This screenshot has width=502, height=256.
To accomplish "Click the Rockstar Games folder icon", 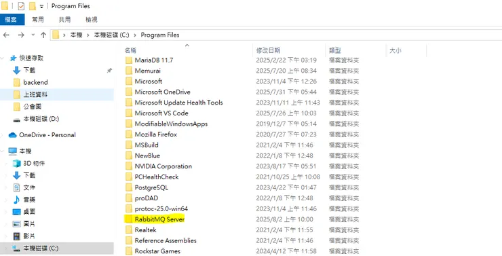I will [129, 251].
